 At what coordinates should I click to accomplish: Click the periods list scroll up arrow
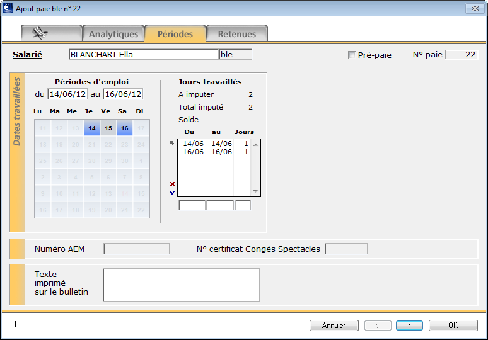tap(255, 145)
